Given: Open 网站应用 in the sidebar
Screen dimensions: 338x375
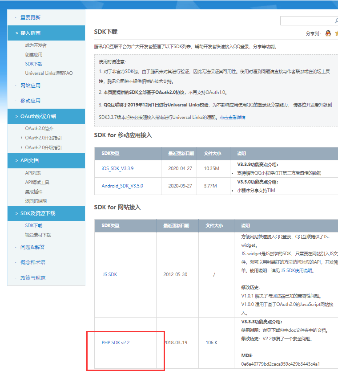Looking at the screenshot, I should (30, 86).
